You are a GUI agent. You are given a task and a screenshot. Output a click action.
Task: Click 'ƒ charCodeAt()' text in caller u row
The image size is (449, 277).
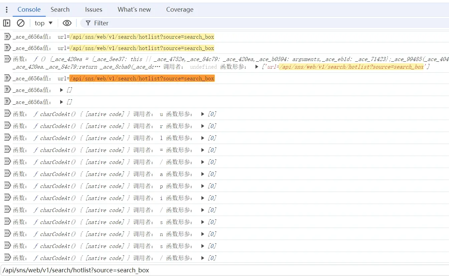(55, 114)
